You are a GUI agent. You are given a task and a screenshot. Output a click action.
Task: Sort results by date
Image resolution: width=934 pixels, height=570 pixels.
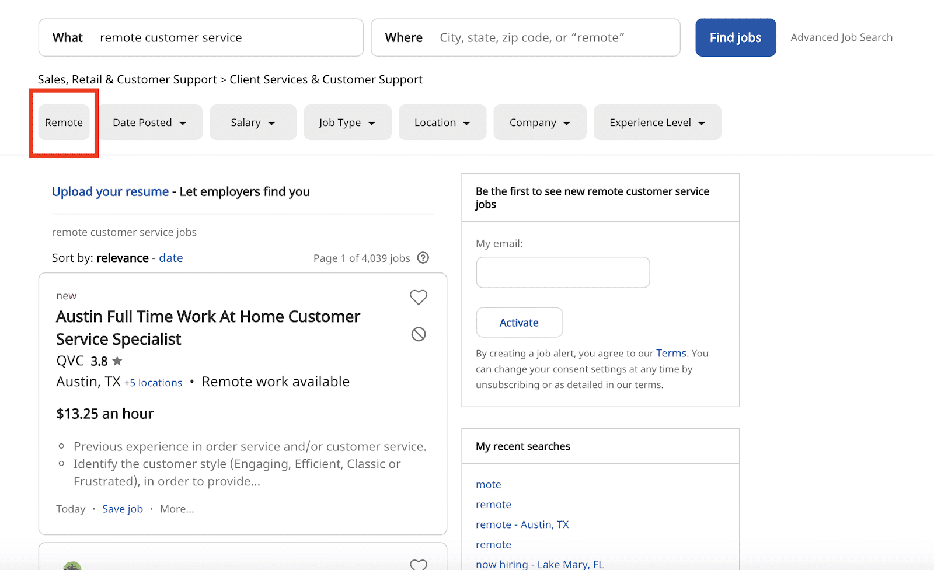(x=171, y=258)
